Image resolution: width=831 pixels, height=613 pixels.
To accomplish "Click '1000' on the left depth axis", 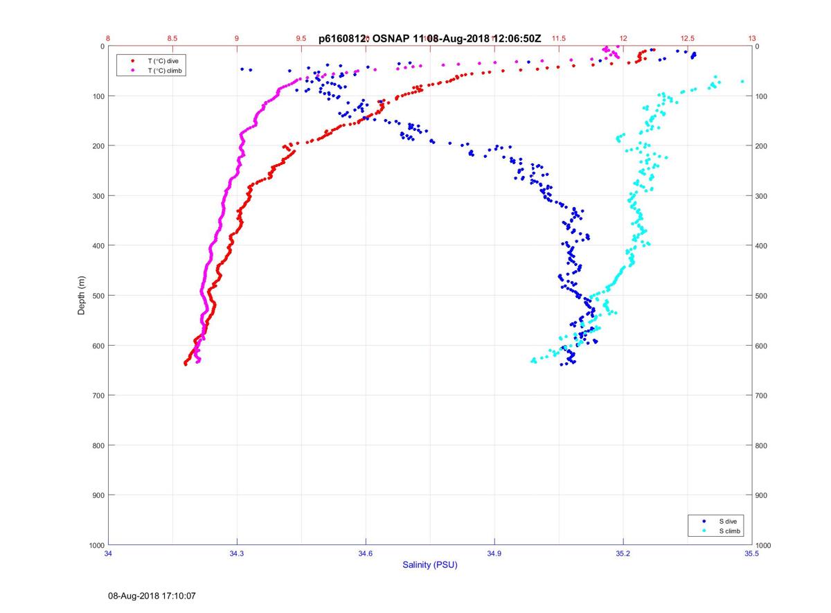I will tap(96, 546).
